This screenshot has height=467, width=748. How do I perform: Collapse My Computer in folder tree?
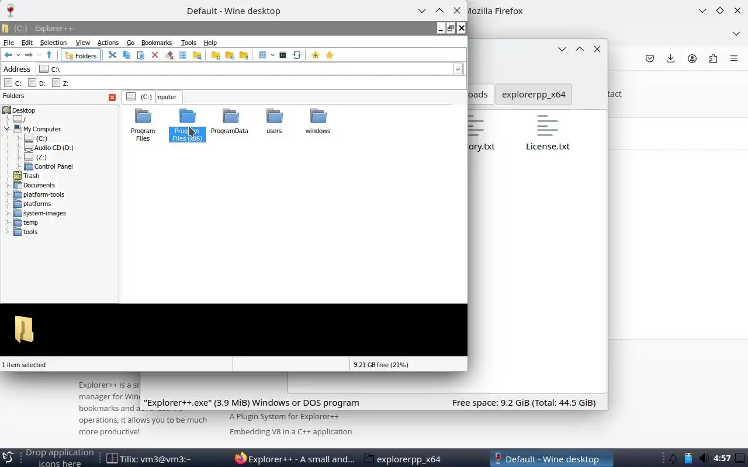coord(7,129)
